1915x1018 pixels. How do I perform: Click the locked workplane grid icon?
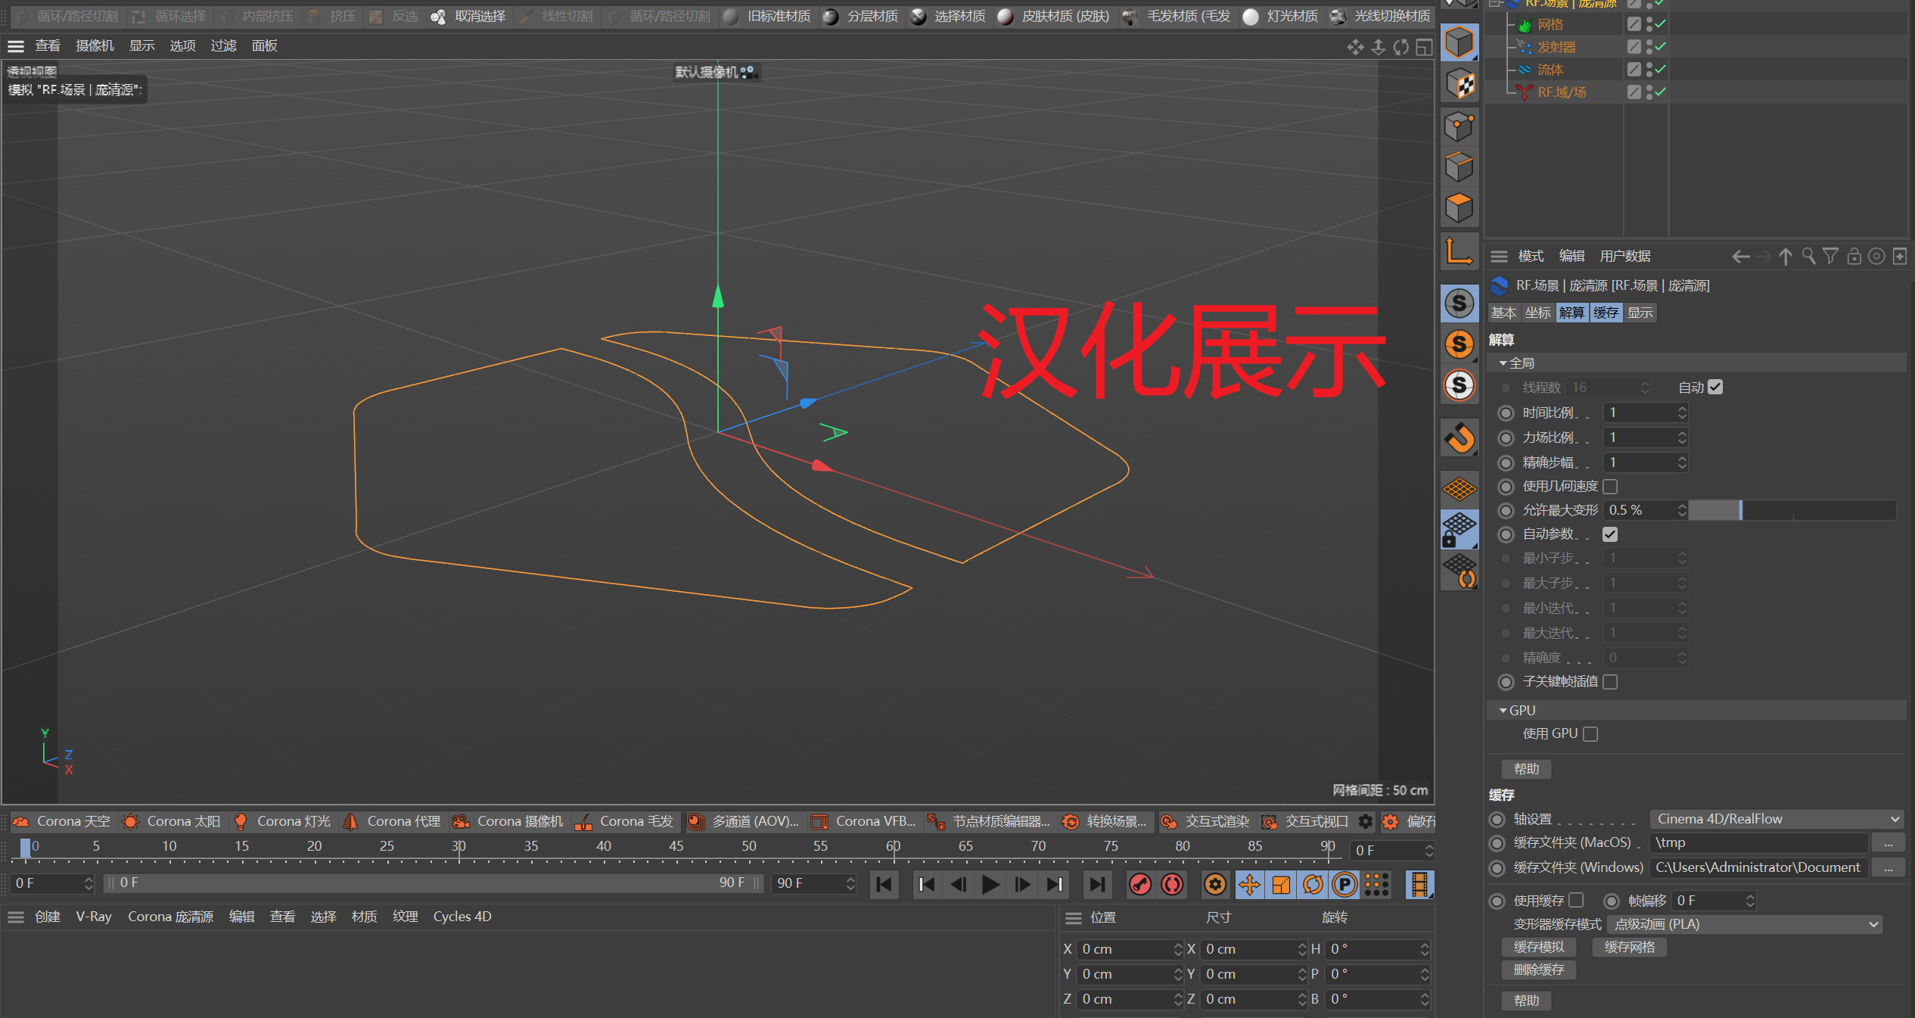tap(1459, 528)
